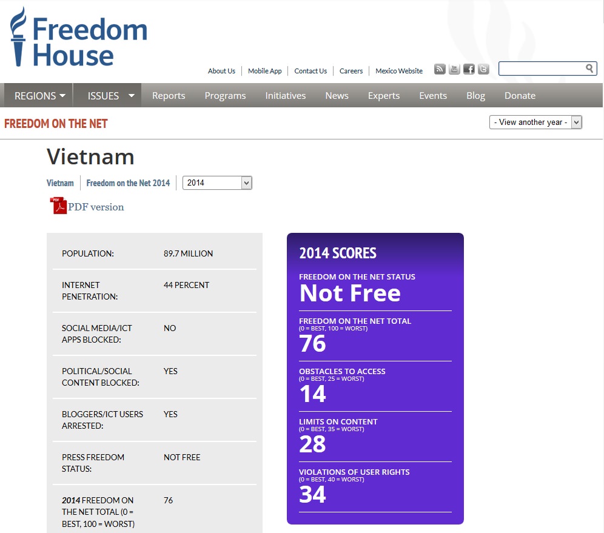Visit the YouTube channel icon
Screen dimensions: 604x533
pyautogui.click(x=454, y=69)
